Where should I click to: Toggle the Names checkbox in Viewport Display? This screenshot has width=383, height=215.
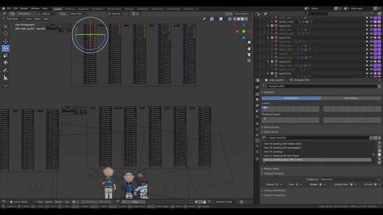coord(276,185)
